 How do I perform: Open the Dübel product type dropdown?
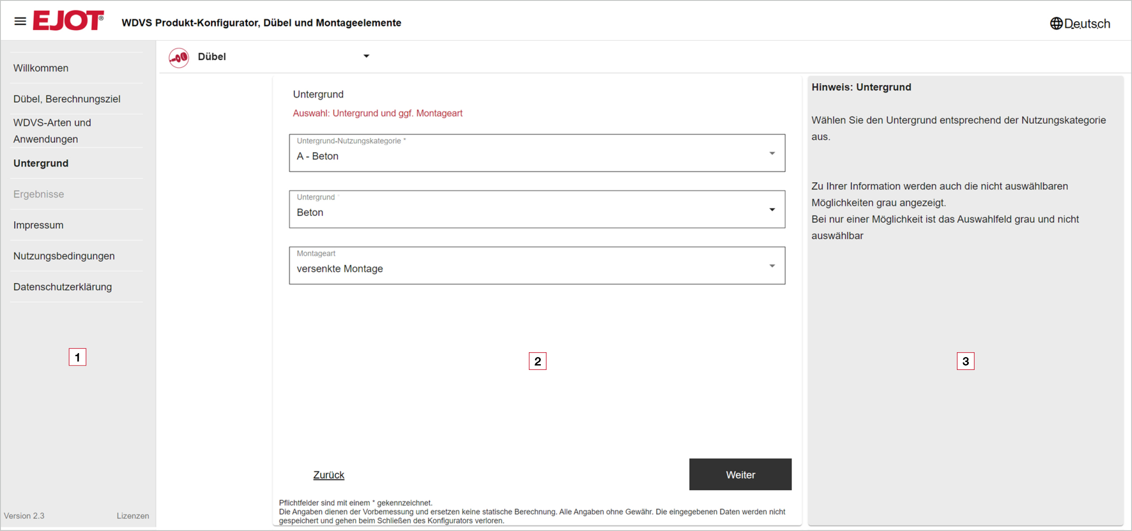click(366, 56)
